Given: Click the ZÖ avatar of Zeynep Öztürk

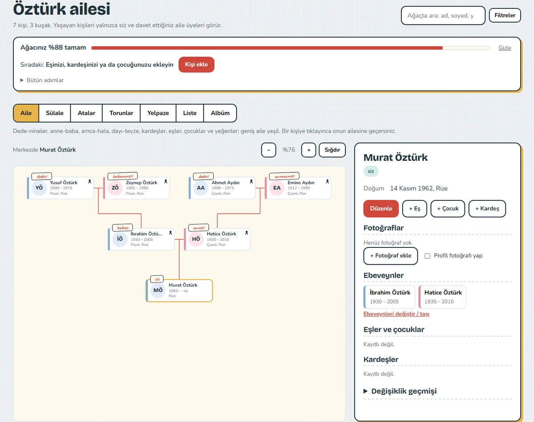Looking at the screenshot, I should (115, 188).
